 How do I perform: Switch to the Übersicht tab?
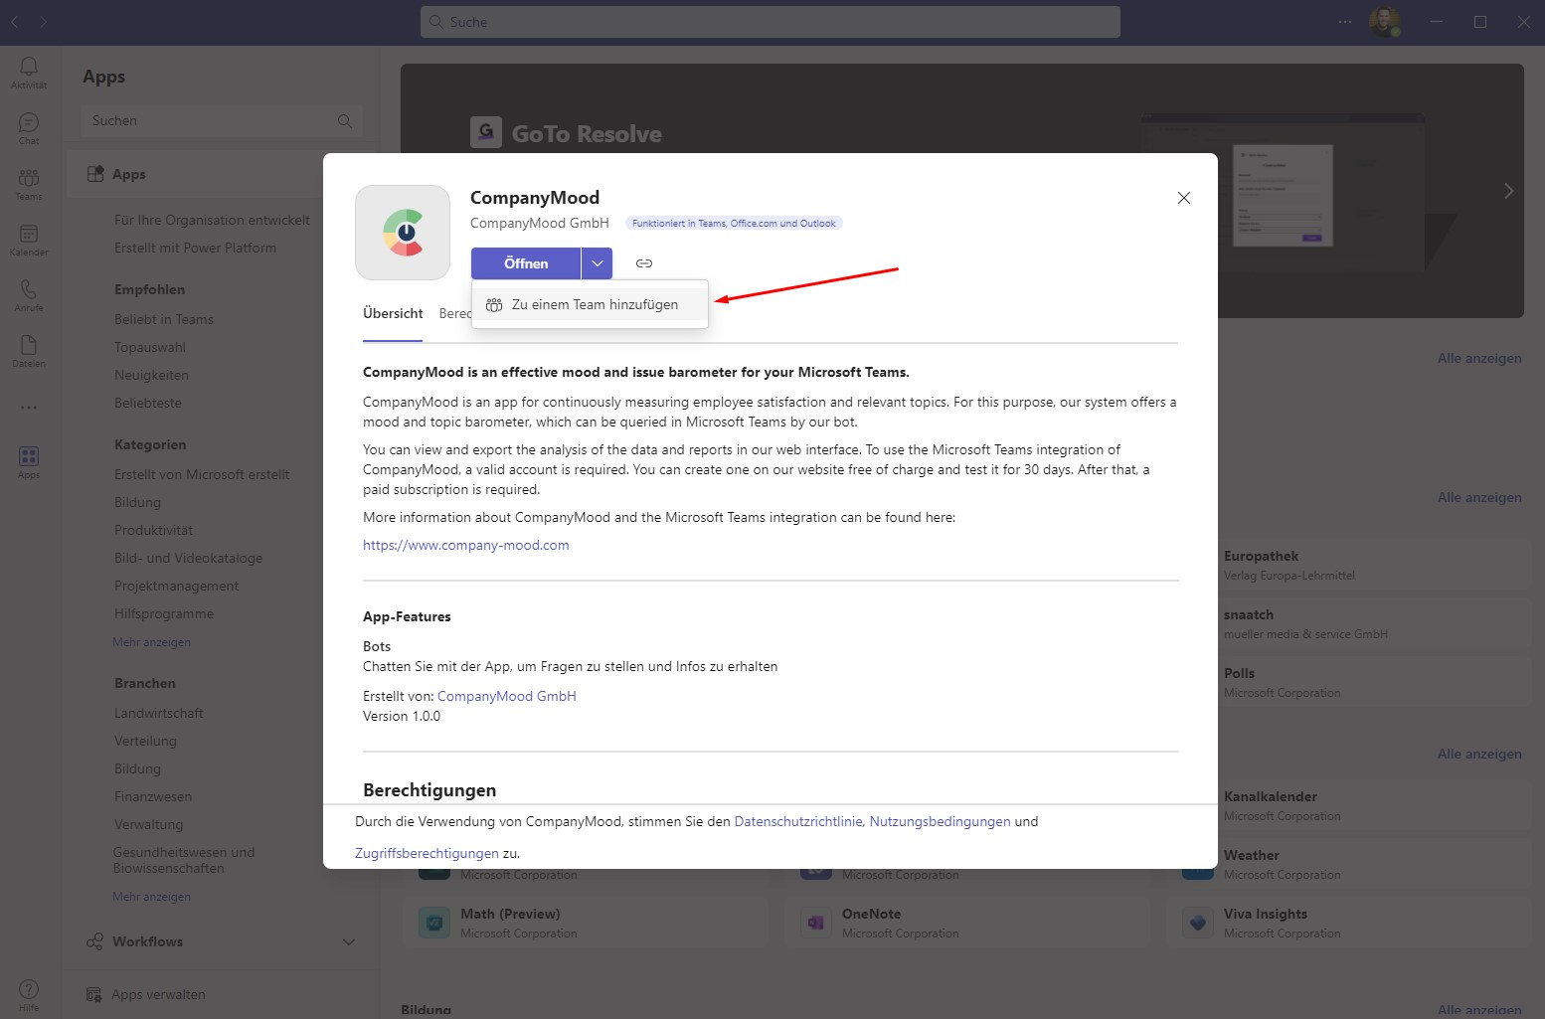[393, 313]
